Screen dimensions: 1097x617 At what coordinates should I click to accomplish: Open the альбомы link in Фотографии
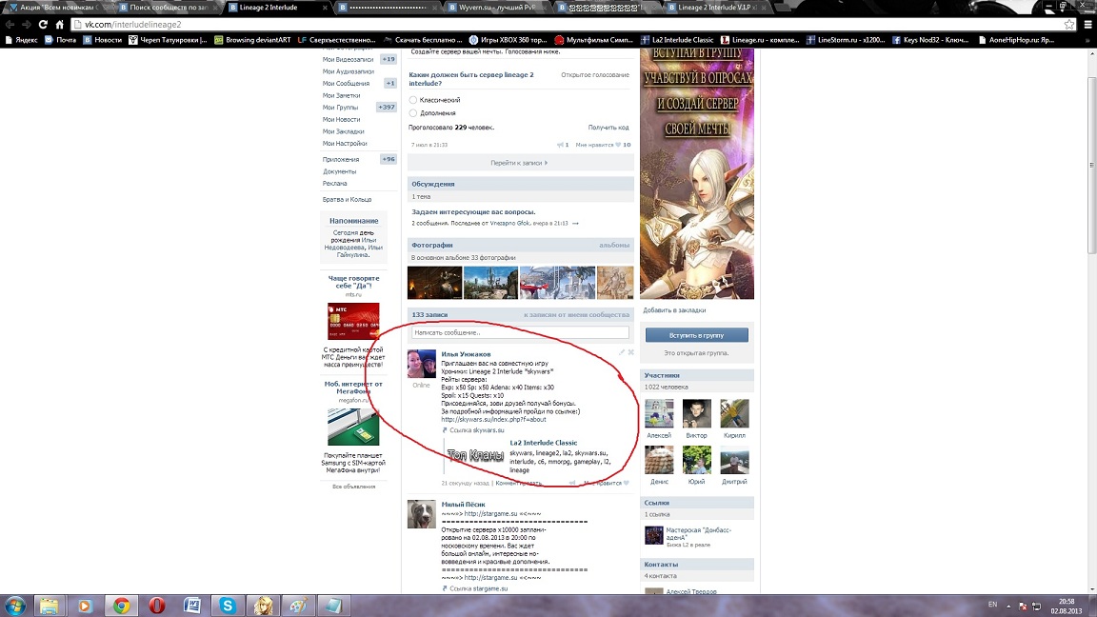[x=614, y=245]
